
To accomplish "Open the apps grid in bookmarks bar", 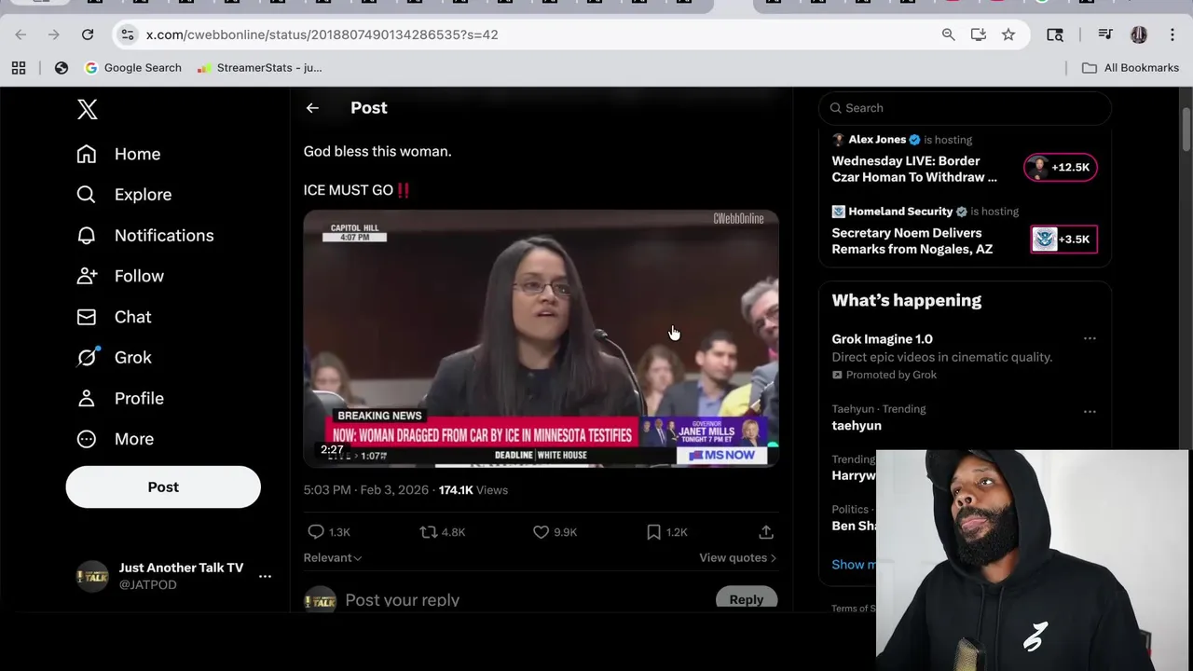I will [19, 68].
